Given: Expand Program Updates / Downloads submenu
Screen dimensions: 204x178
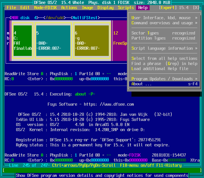Looking at the screenshot, I should point(164,79).
